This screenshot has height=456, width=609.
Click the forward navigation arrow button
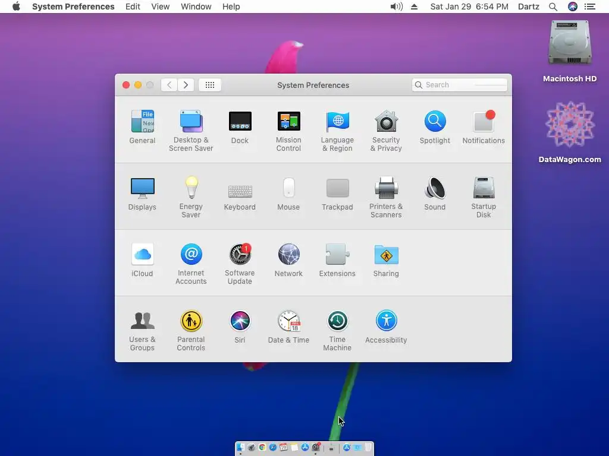click(186, 85)
